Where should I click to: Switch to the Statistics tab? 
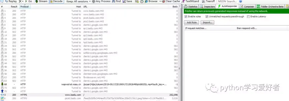tap(191, 6)
